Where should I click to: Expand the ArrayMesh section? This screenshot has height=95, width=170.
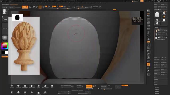[157, 89]
